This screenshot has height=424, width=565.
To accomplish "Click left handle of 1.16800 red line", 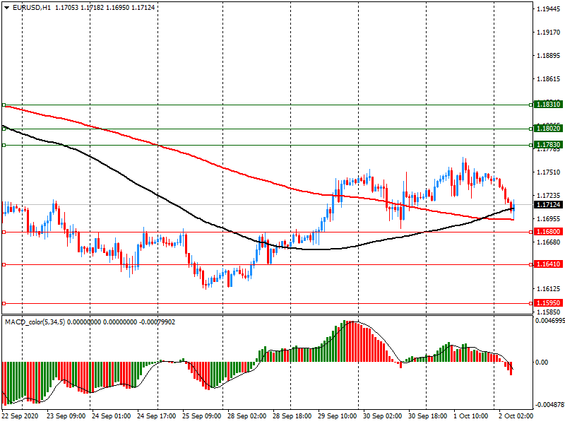I will (x=4, y=232).
